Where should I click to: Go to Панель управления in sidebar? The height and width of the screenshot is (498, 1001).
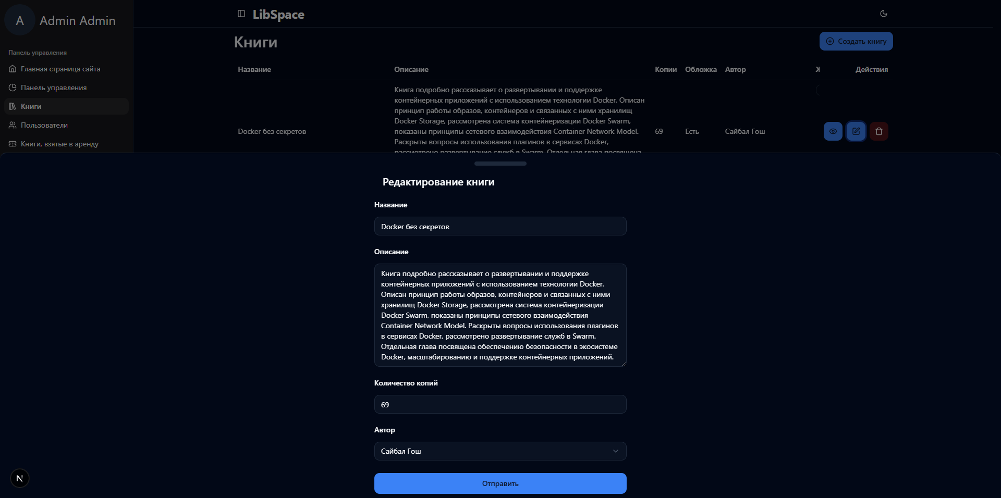(x=54, y=88)
